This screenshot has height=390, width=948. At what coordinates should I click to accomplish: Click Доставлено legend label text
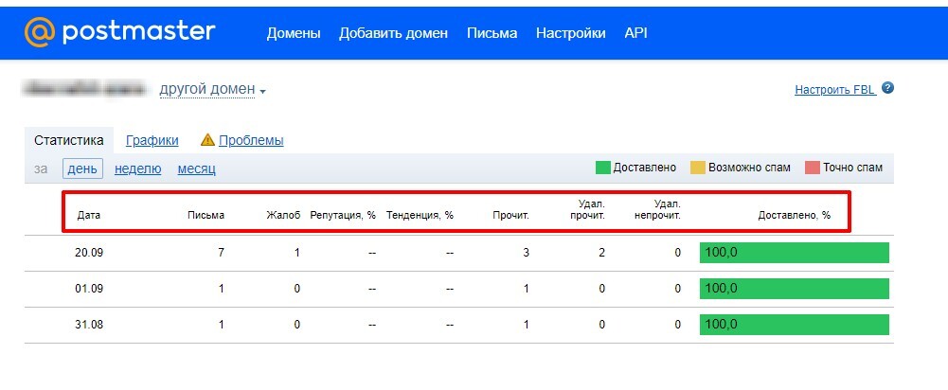[x=645, y=168]
